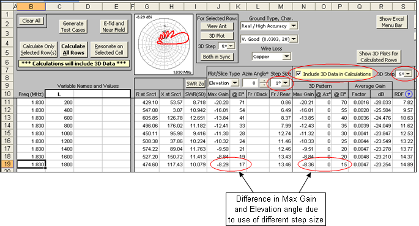Click Fr / Rear value 13.46
This screenshot has height=226, width=419.
[281, 164]
